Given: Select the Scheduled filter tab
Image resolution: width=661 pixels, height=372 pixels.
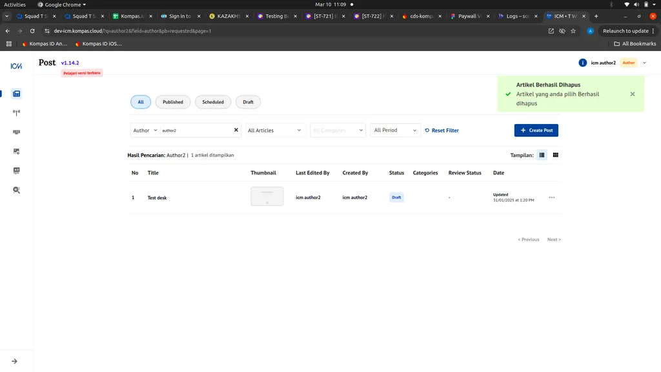Looking at the screenshot, I should (x=213, y=102).
